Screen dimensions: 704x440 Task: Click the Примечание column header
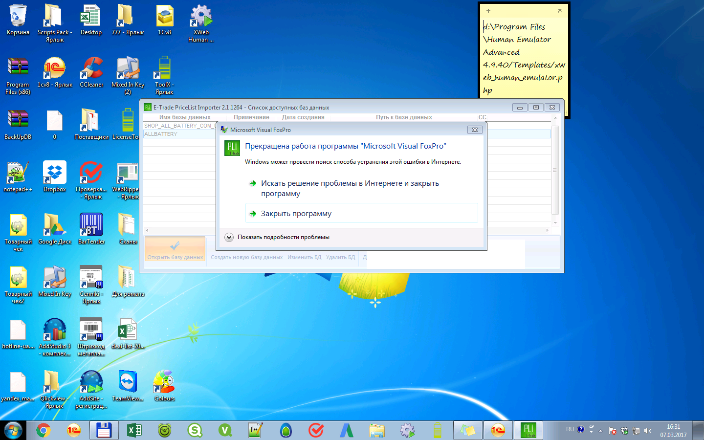click(251, 117)
